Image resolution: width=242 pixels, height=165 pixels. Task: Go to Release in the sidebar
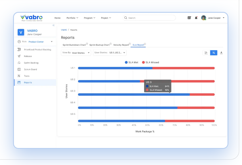point(28,56)
